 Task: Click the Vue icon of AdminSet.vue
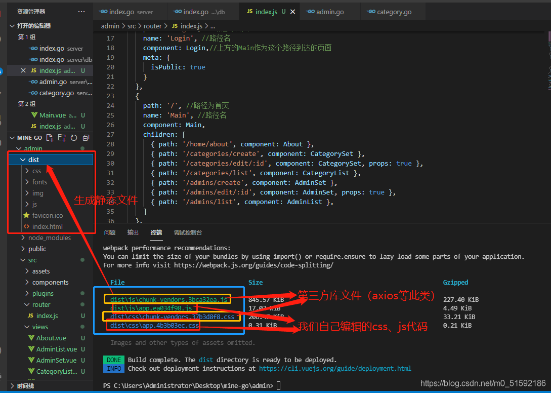[x=31, y=360]
